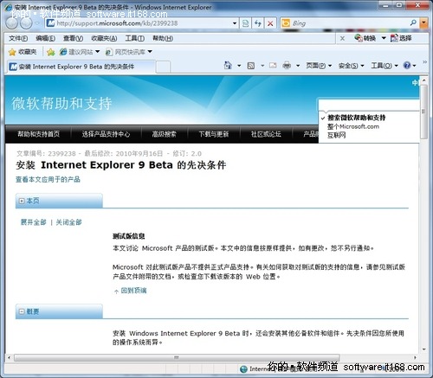Click the 展开全部 link
The height and width of the screenshot is (378, 433).
click(33, 222)
